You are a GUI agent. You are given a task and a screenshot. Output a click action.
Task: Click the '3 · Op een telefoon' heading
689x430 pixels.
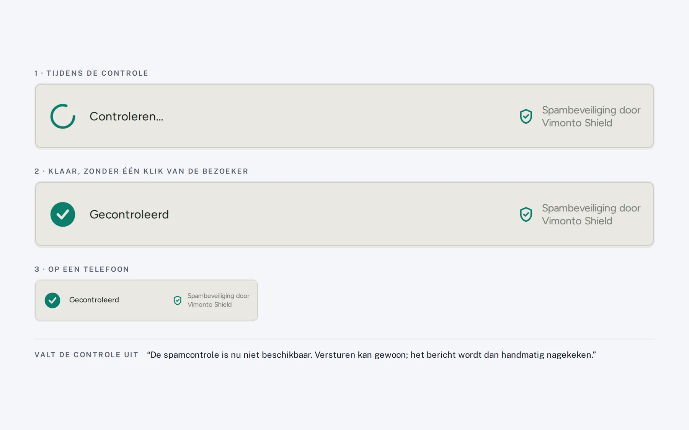point(82,269)
